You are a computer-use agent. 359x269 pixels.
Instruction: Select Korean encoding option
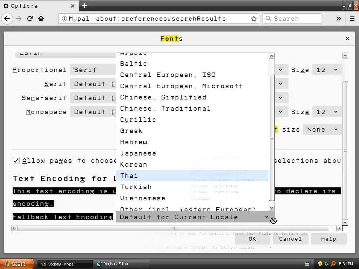192,165
